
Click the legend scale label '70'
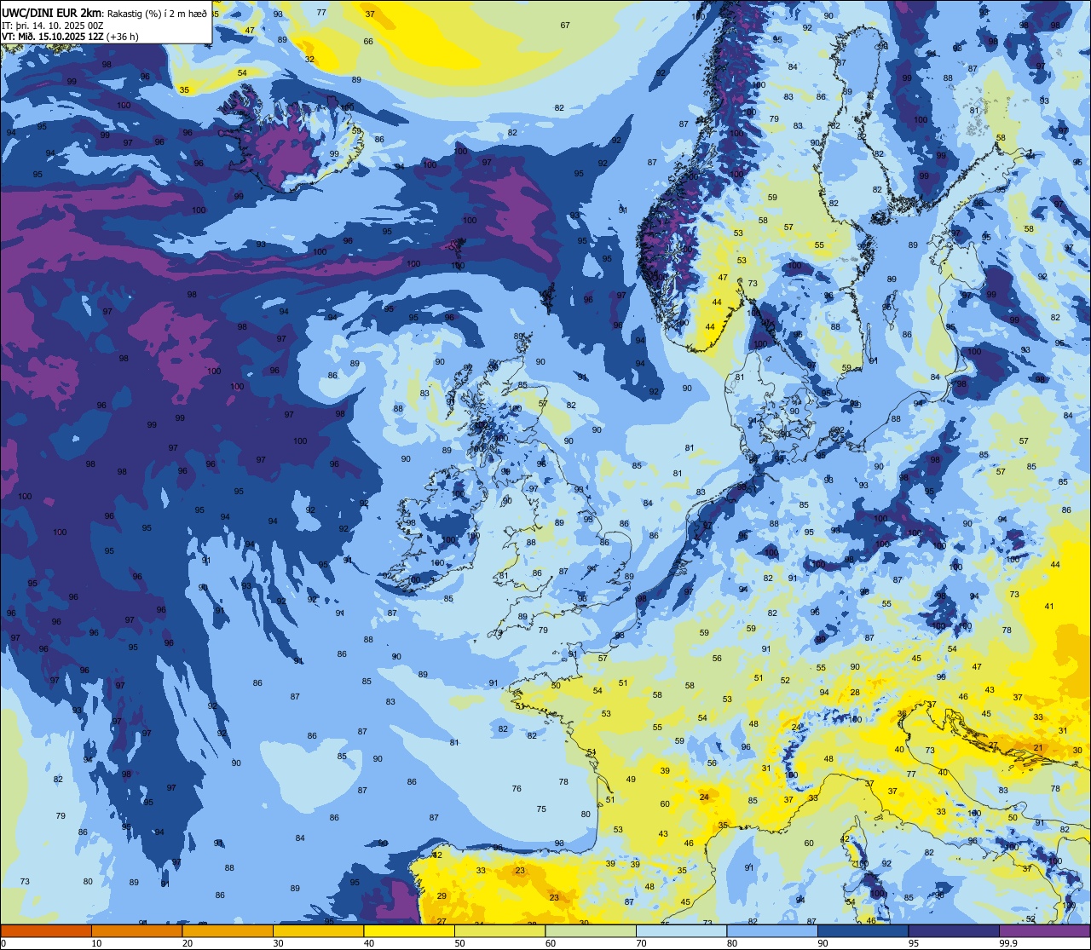(x=641, y=943)
